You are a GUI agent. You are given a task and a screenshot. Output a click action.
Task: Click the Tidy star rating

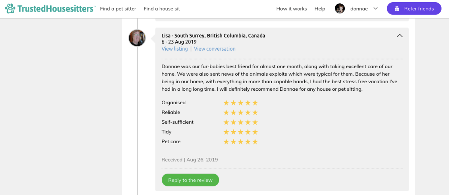click(x=241, y=132)
